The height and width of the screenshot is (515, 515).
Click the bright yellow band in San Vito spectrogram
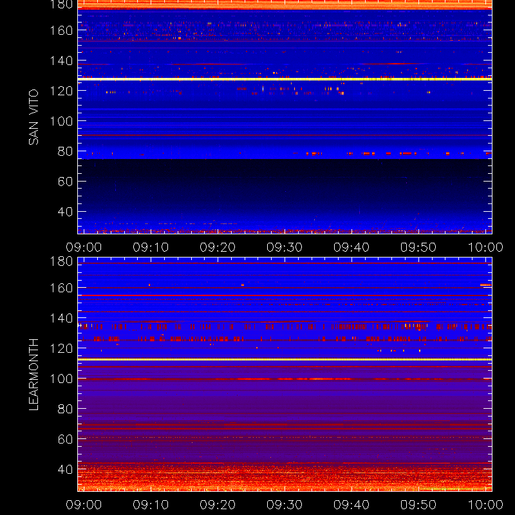[x=285, y=79]
